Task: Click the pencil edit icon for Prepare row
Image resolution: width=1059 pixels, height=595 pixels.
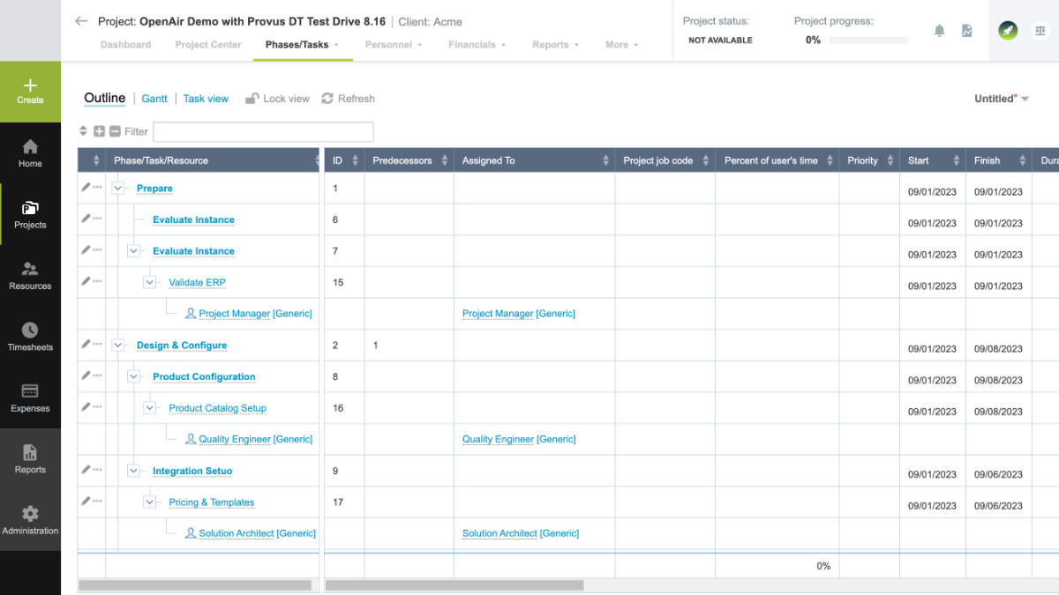Action: point(86,187)
